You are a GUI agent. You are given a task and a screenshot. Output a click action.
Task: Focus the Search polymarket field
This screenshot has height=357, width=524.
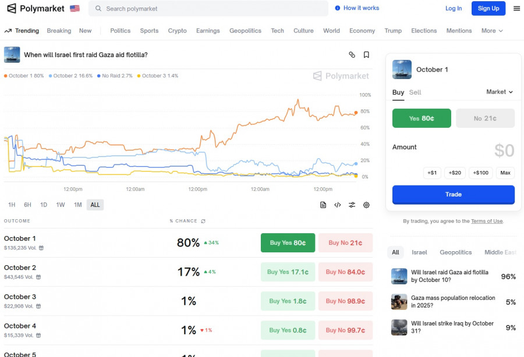pyautogui.click(x=210, y=9)
